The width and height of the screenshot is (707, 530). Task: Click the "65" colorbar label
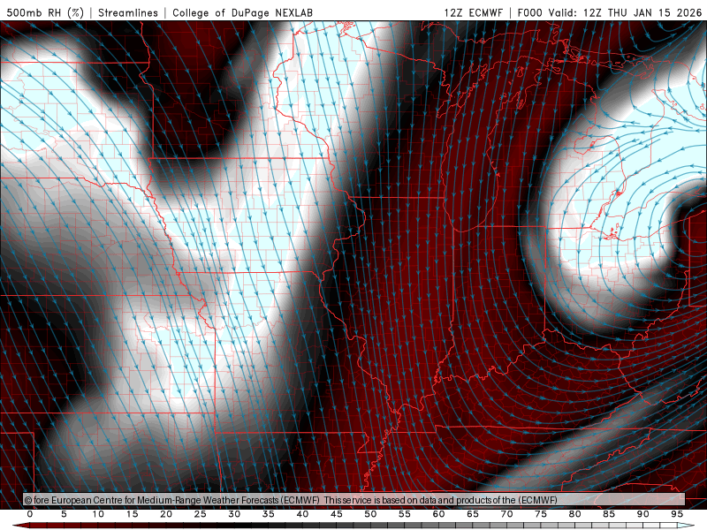tap(473, 514)
